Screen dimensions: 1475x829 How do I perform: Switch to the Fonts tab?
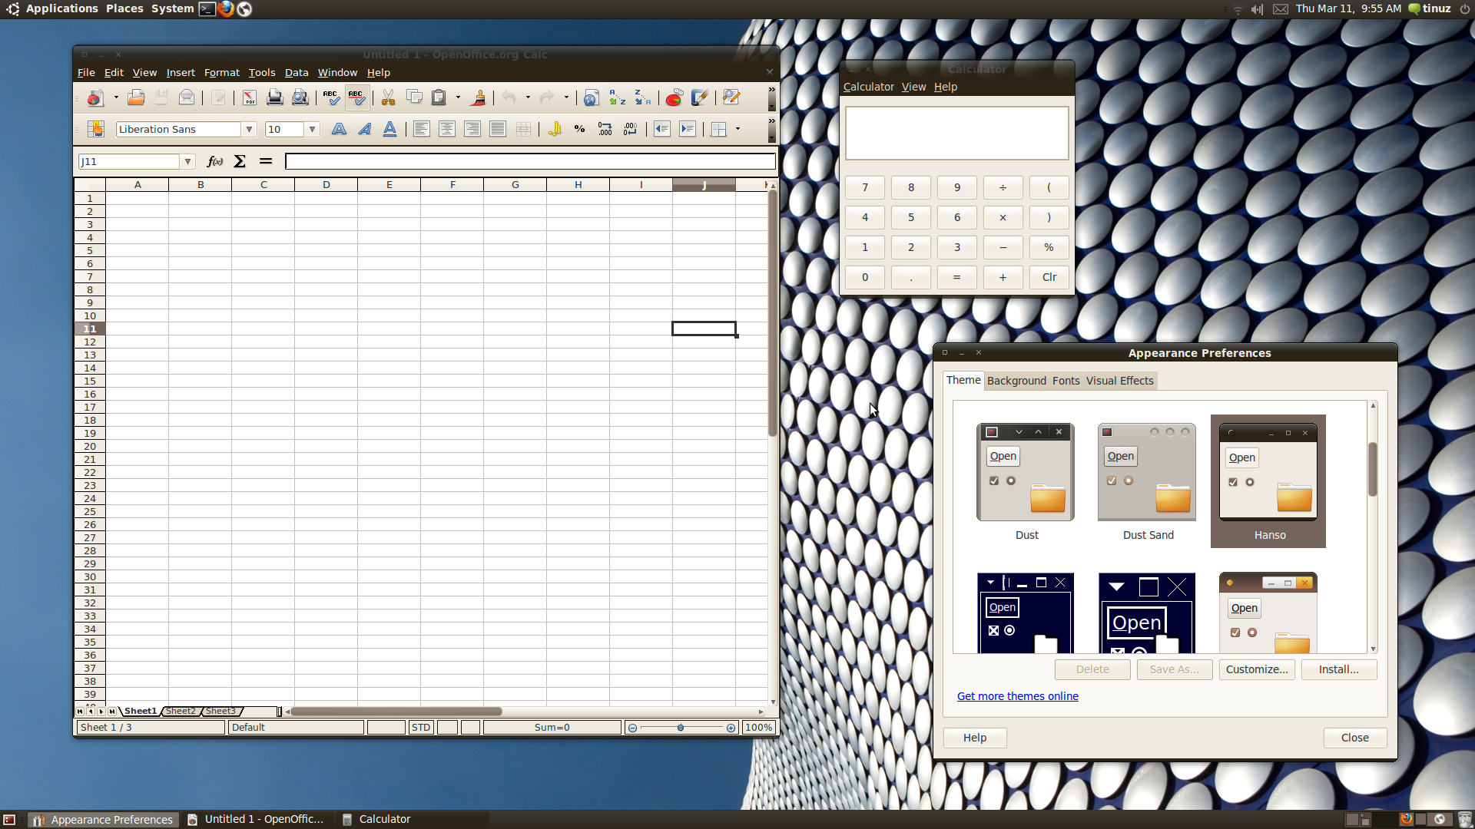coord(1066,381)
